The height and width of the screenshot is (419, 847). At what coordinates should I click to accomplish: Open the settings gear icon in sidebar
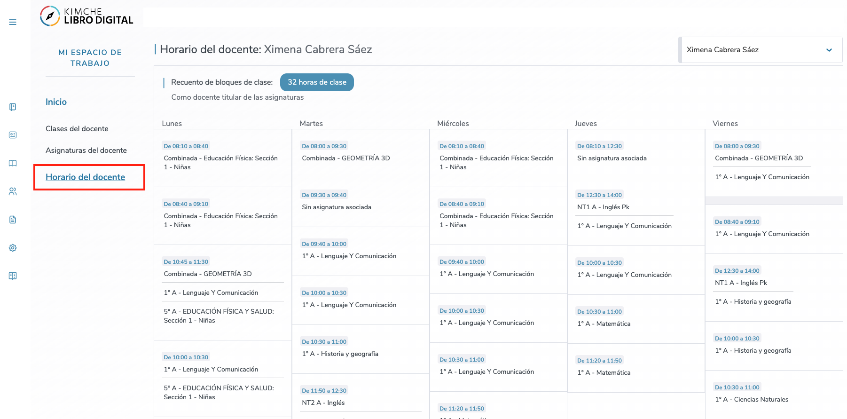13,248
